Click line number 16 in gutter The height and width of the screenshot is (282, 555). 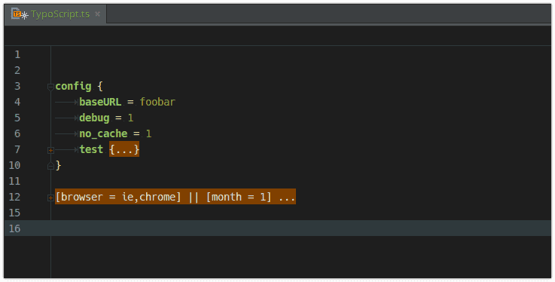pos(14,228)
